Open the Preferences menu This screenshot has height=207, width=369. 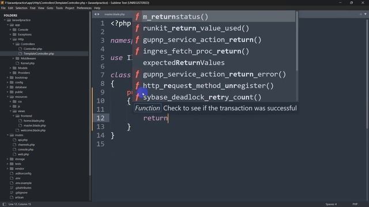(84, 8)
